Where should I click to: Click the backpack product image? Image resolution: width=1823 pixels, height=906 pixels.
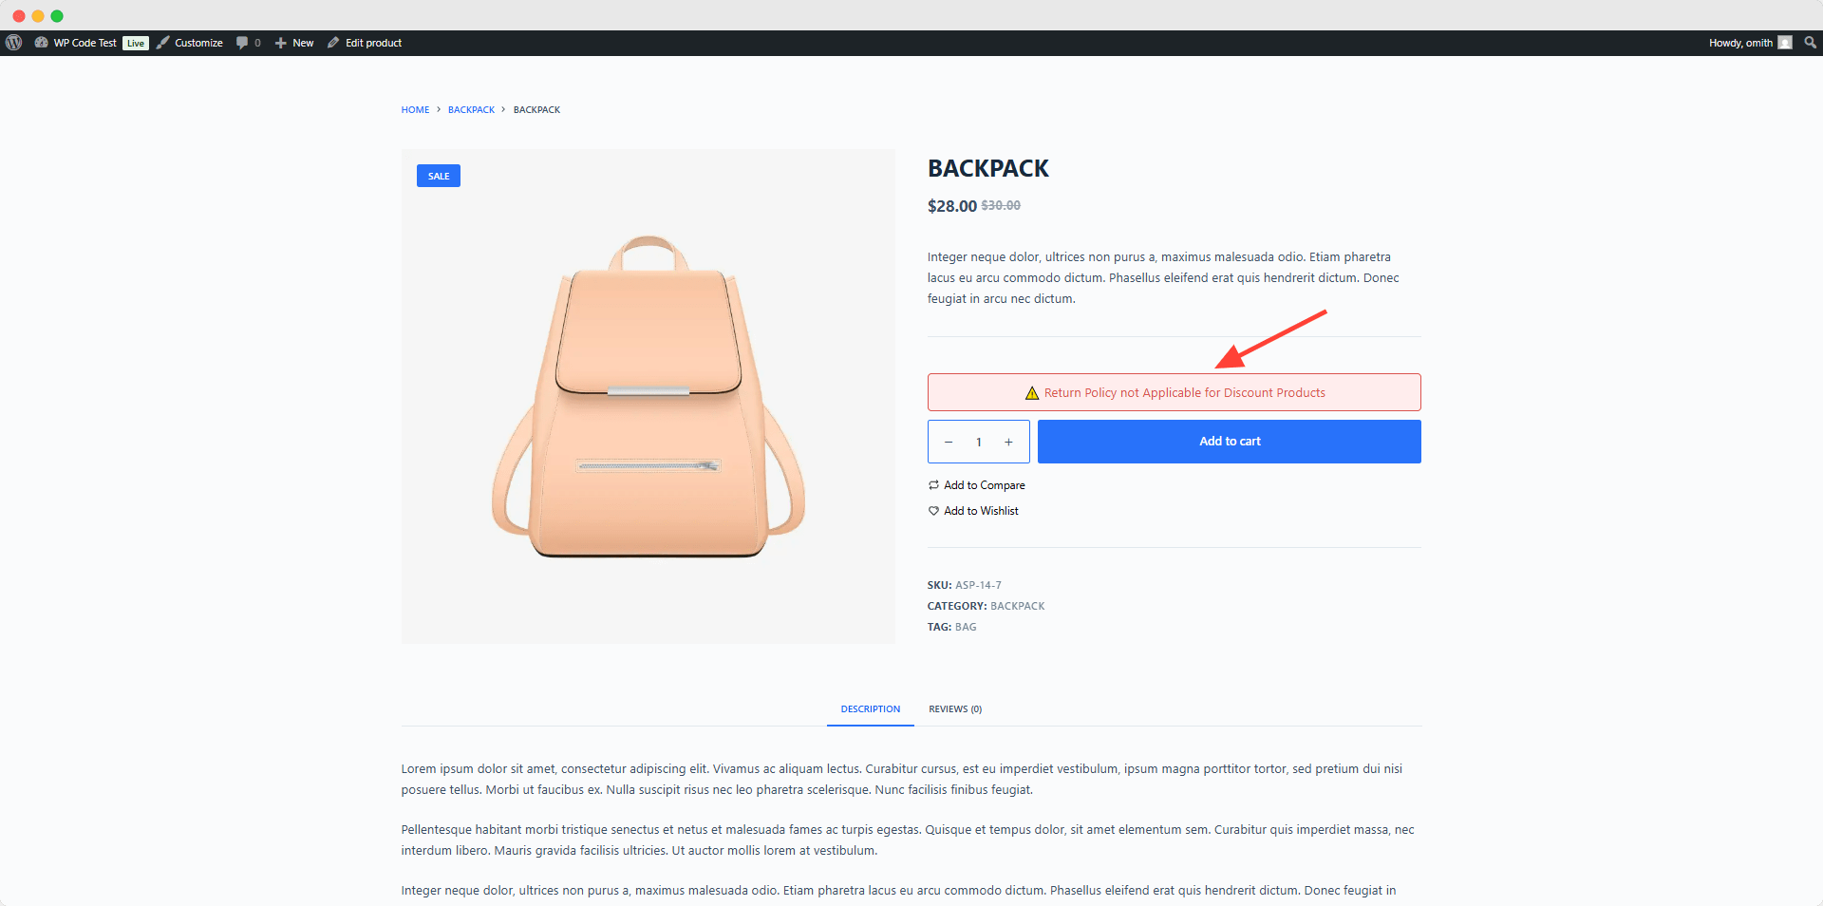[648, 396]
